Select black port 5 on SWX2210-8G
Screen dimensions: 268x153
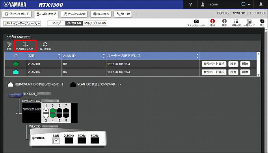tap(59, 111)
